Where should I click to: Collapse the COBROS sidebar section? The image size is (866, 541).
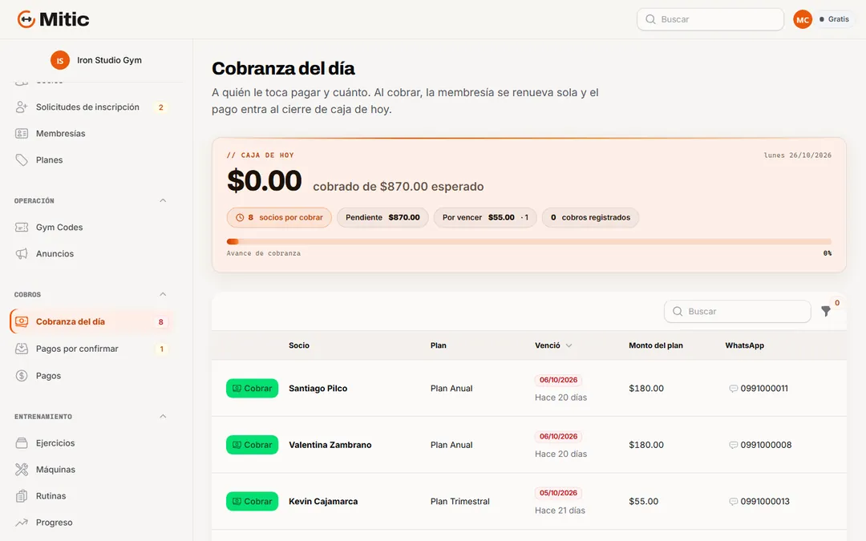pos(163,294)
